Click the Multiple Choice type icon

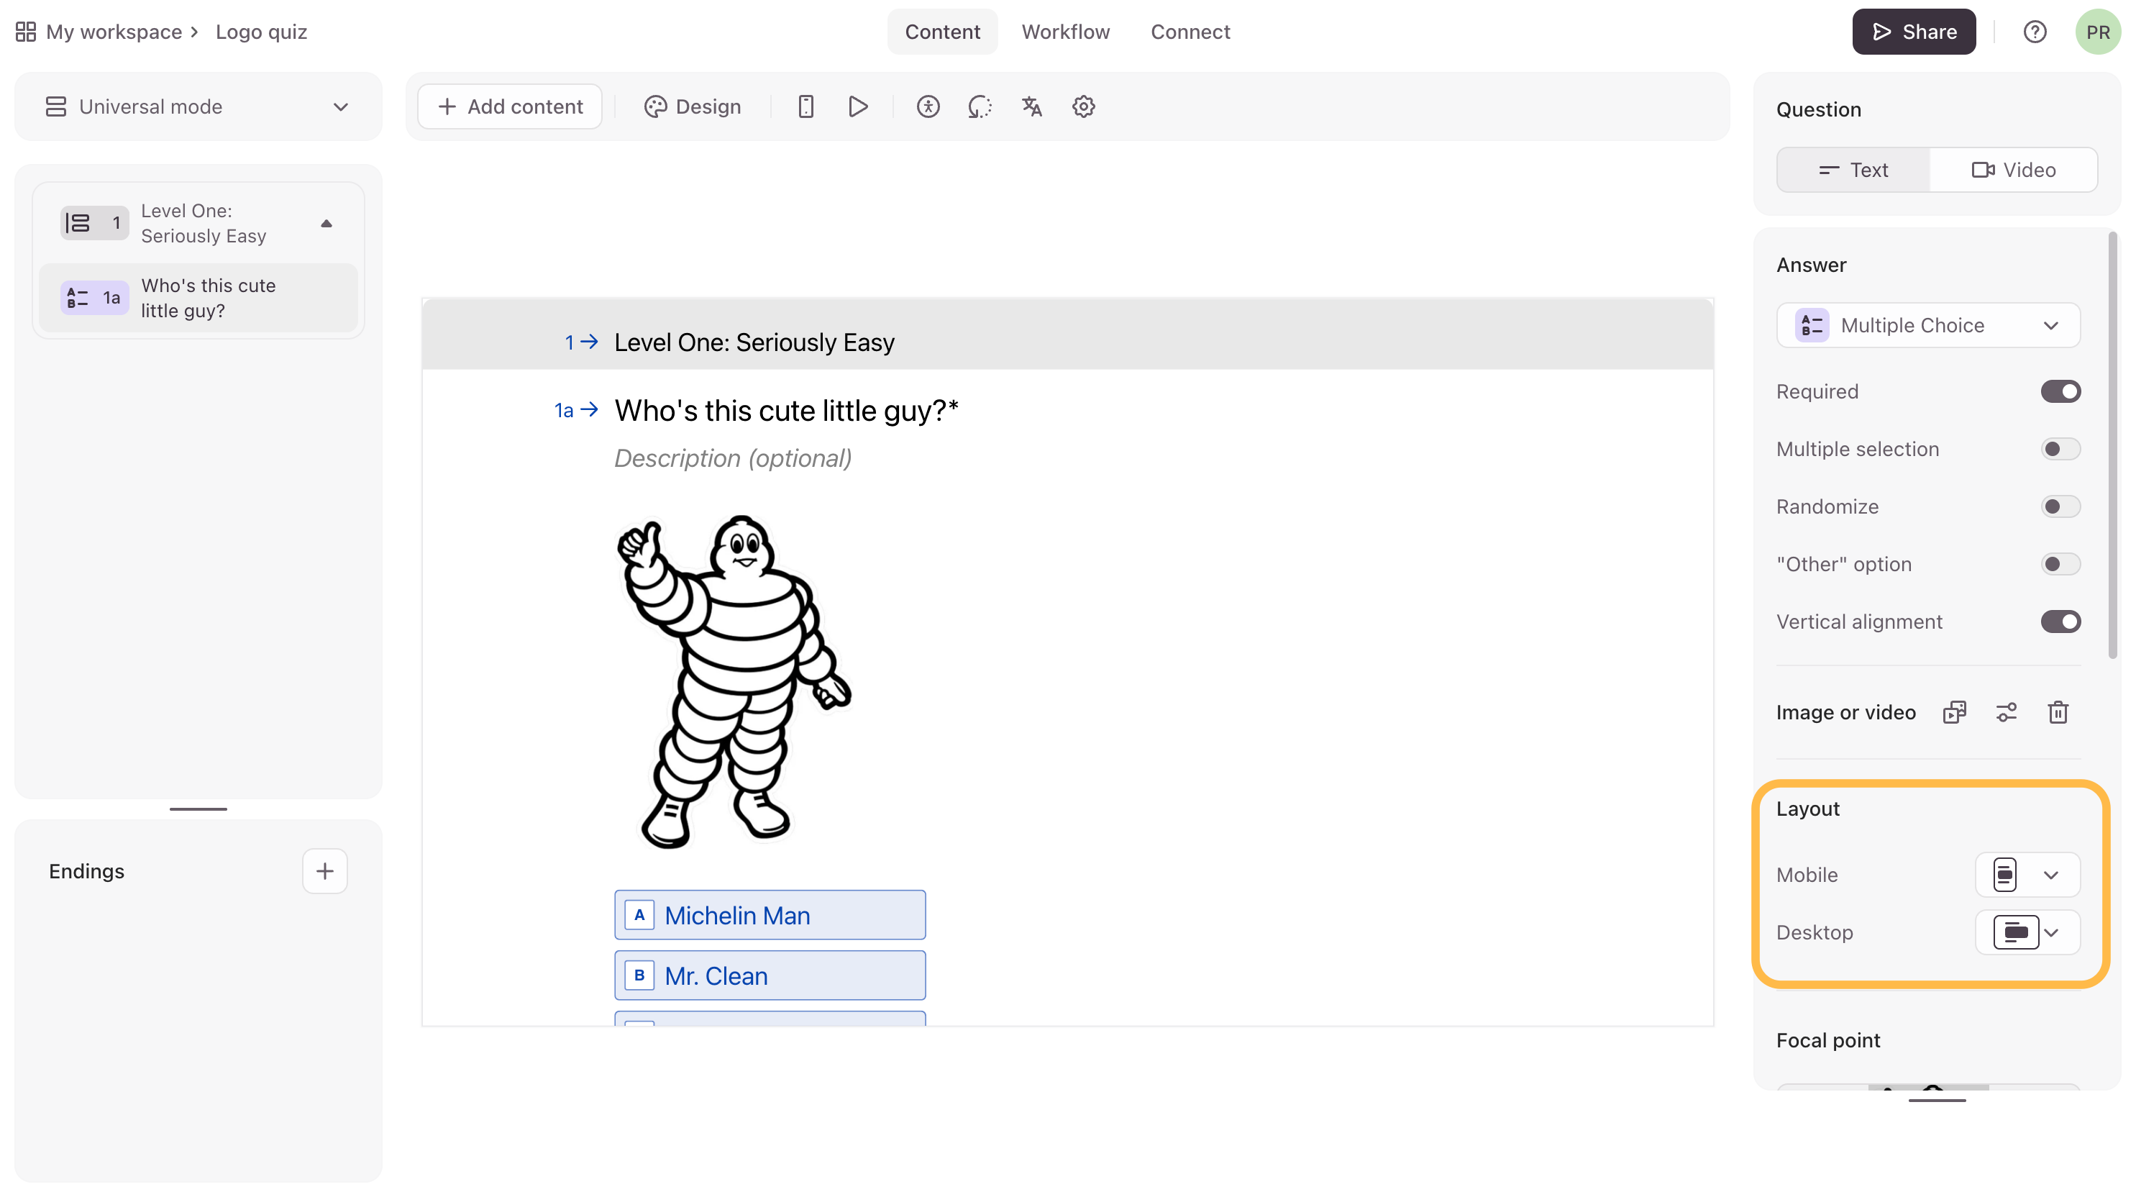click(1812, 325)
